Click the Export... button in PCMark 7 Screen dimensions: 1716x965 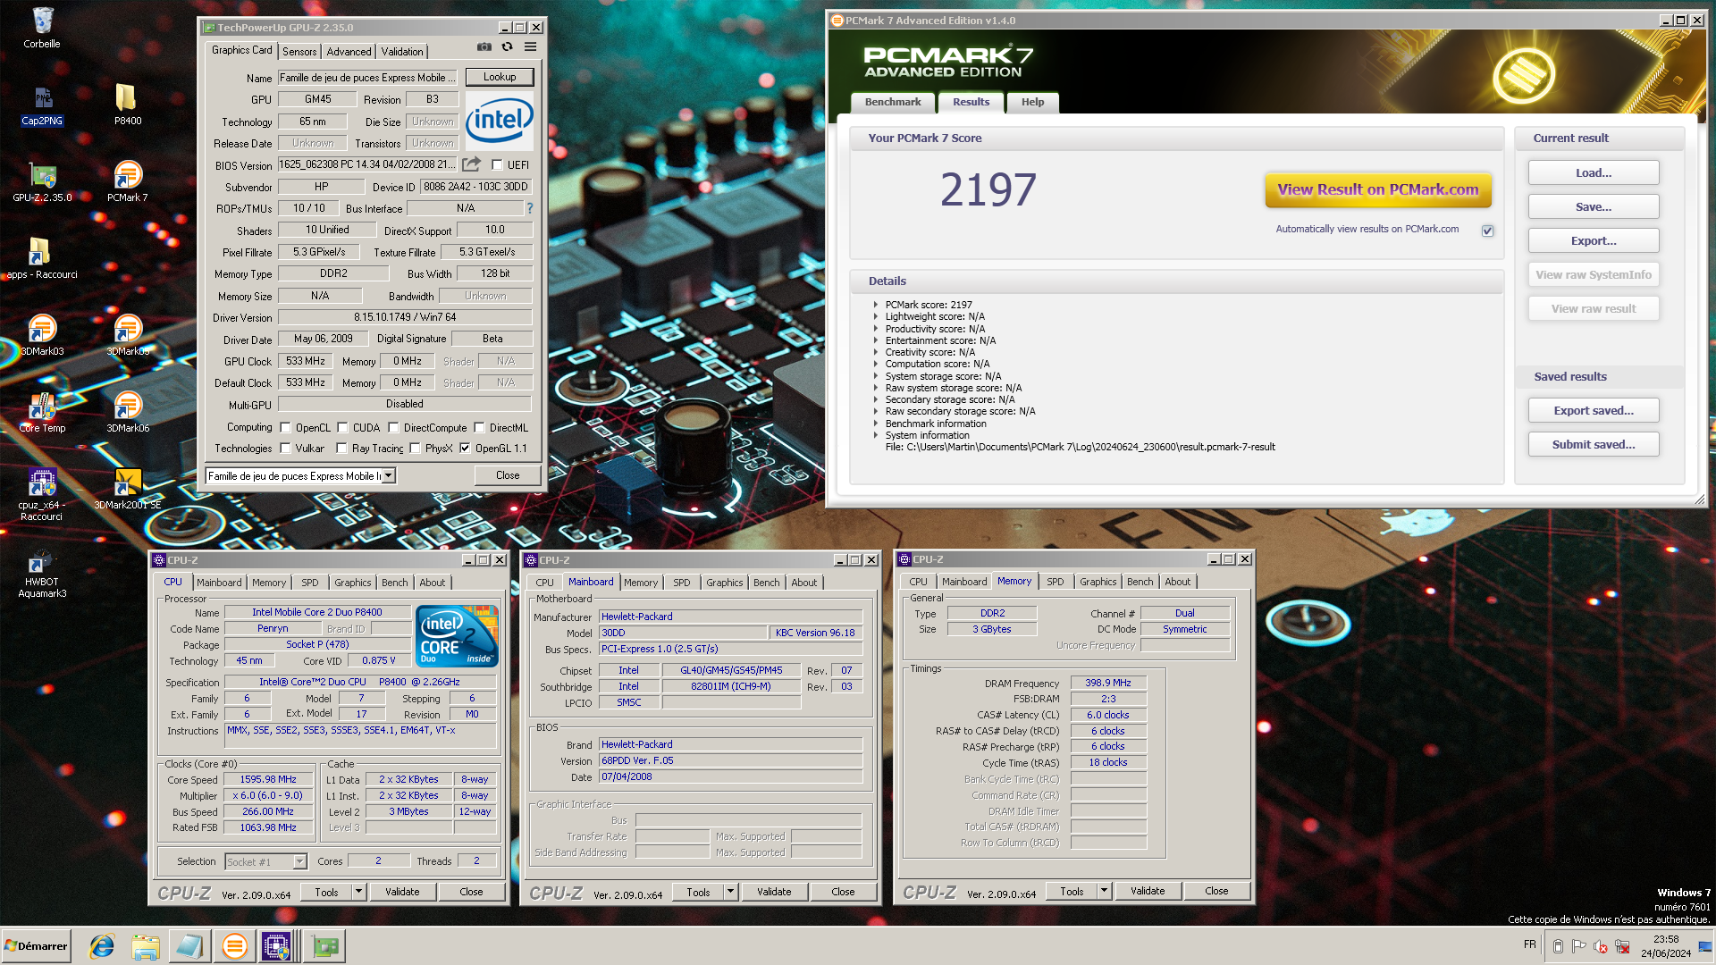click(x=1594, y=241)
